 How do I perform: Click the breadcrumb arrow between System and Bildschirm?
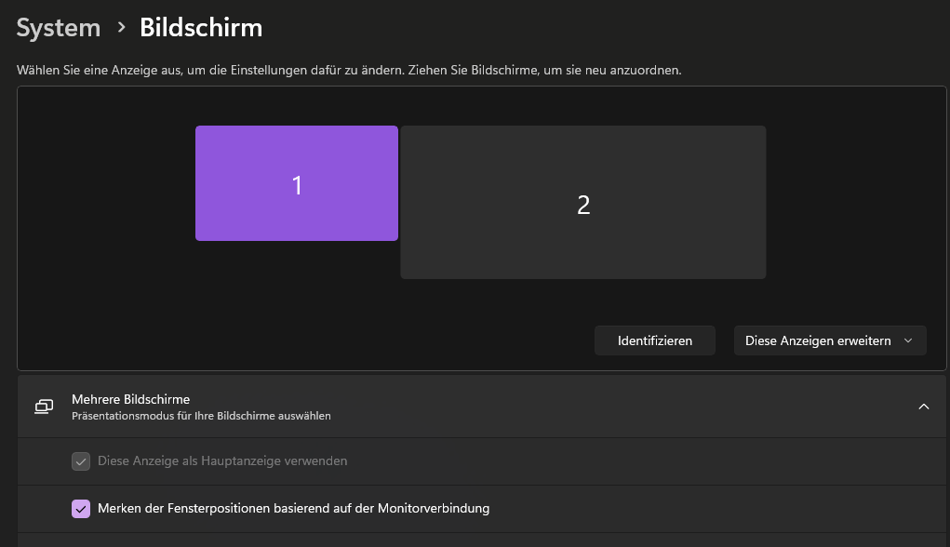(121, 28)
